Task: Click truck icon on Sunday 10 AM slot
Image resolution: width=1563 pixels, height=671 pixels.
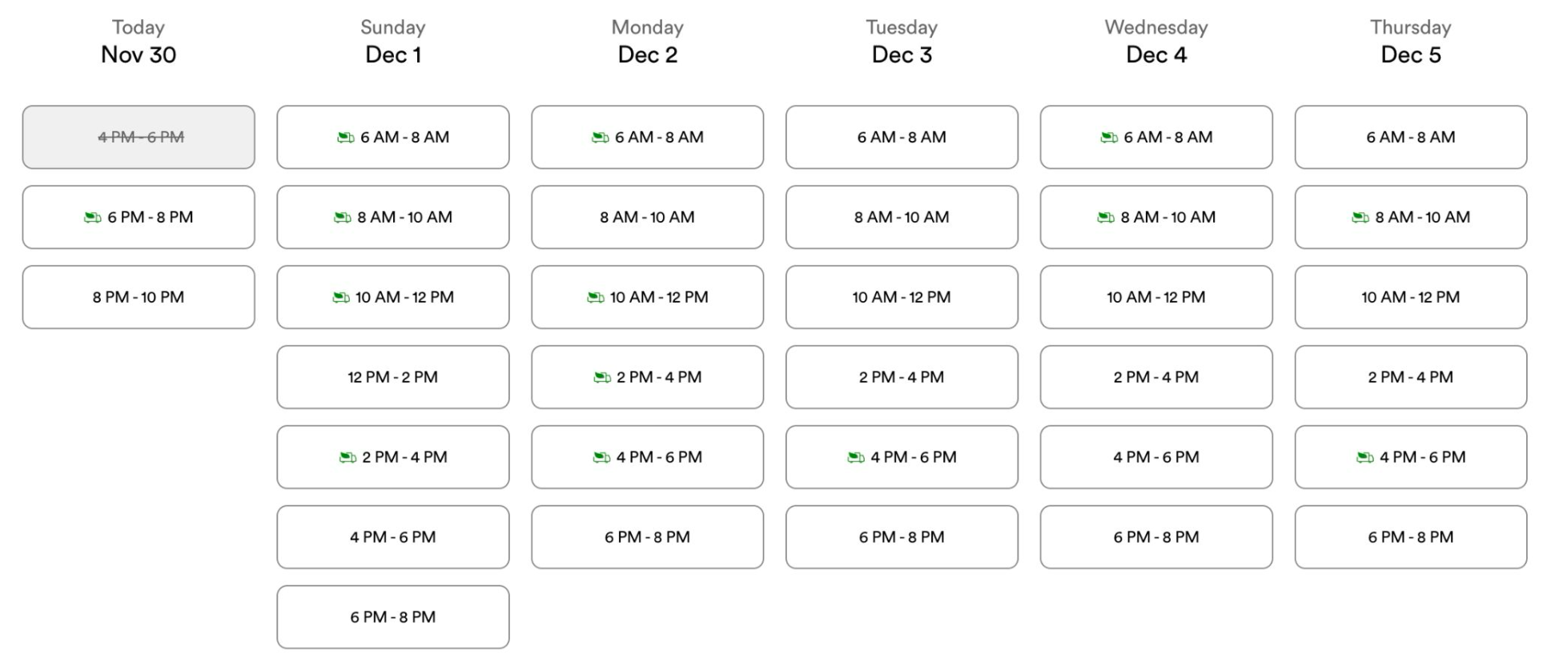Action: click(341, 298)
